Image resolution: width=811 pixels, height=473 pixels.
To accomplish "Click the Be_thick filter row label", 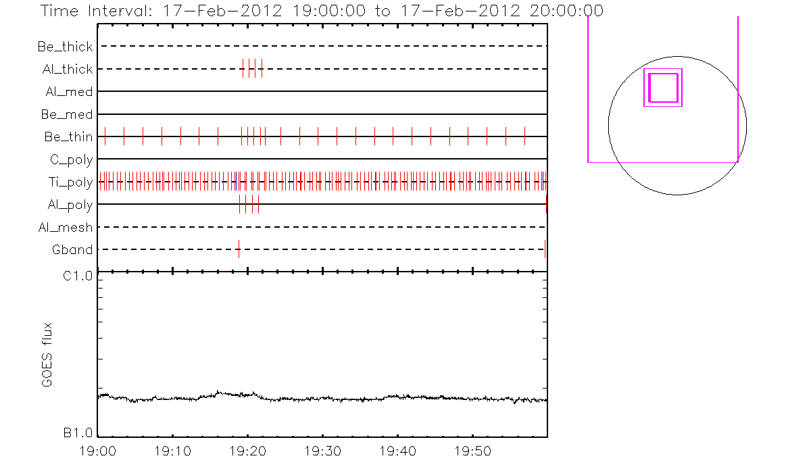I will 66,47.
